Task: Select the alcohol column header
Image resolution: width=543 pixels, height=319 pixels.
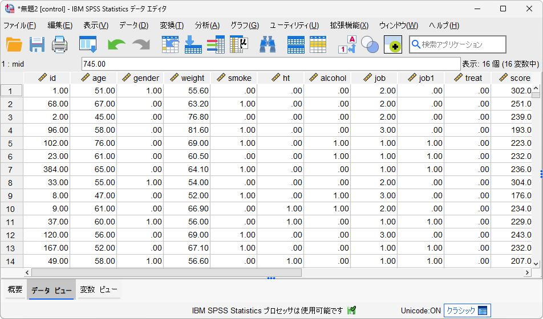Action: pos(327,78)
